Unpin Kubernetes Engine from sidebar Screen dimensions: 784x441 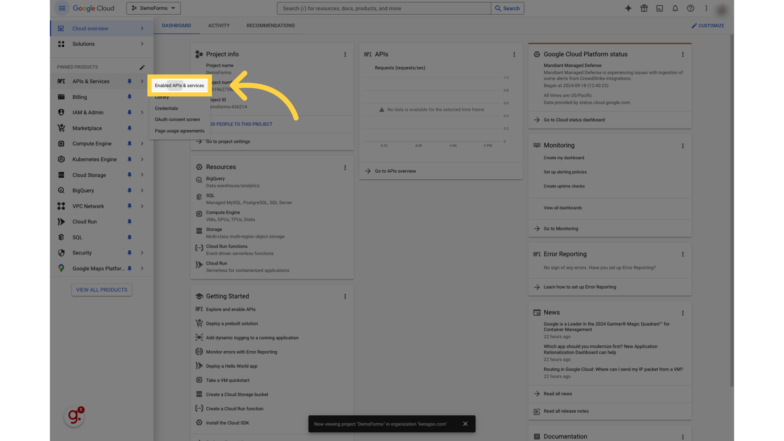point(129,159)
